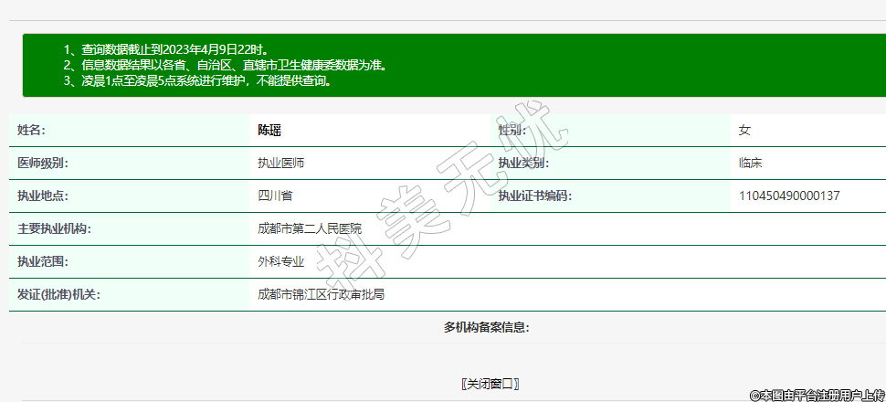This screenshot has height=402, width=886.
Task: Click the doctor name 陈瑶
Action: click(x=269, y=131)
